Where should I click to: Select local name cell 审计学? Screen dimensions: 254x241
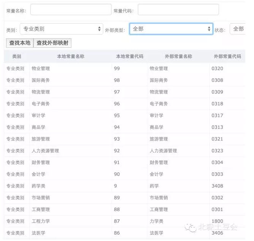[x=38, y=116]
